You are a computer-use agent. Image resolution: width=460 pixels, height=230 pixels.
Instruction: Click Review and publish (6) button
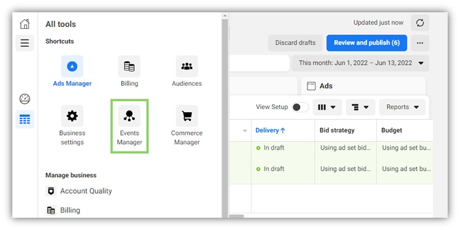367,43
